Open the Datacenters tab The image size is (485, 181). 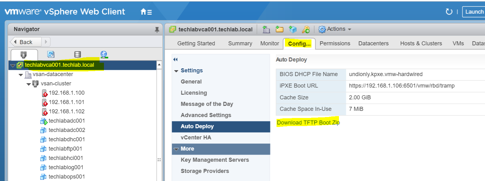tap(374, 43)
